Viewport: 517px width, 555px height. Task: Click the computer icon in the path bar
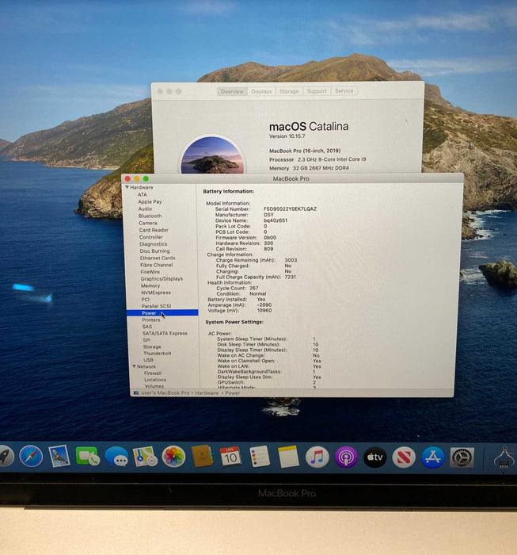[x=136, y=393]
